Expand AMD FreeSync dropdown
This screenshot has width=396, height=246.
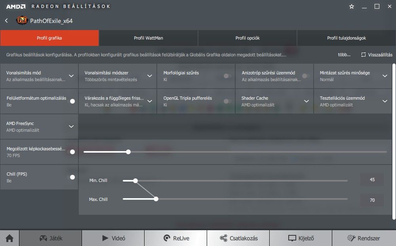click(71, 127)
